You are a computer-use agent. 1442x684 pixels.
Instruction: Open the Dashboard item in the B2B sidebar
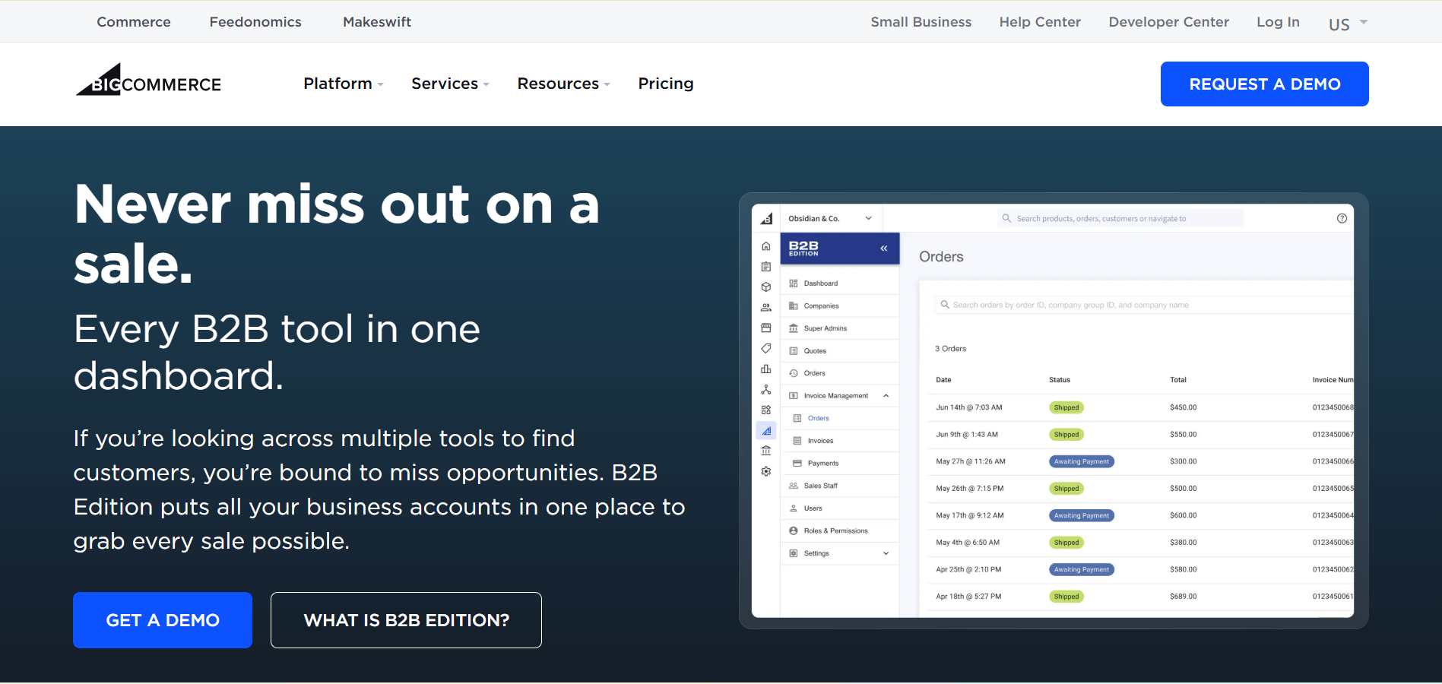coord(819,283)
